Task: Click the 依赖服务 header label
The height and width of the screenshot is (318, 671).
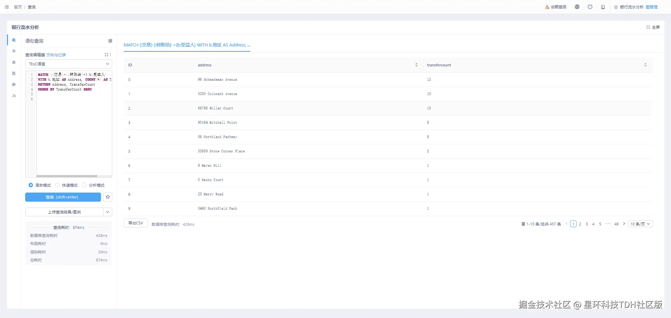Action: click(559, 7)
